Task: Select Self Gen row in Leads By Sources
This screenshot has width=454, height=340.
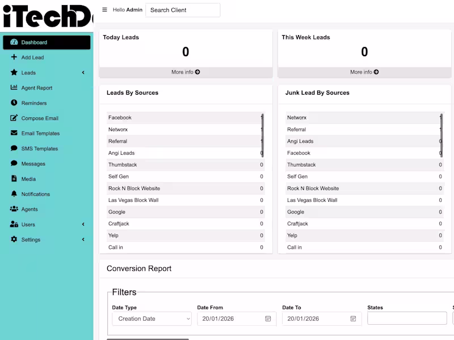Action: (x=186, y=177)
